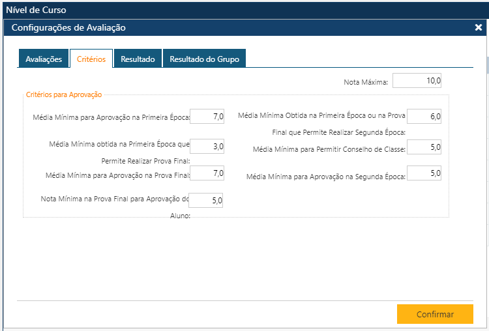Click the Permitir Conselho de Classe field
This screenshot has height=331, width=489.
(x=424, y=148)
